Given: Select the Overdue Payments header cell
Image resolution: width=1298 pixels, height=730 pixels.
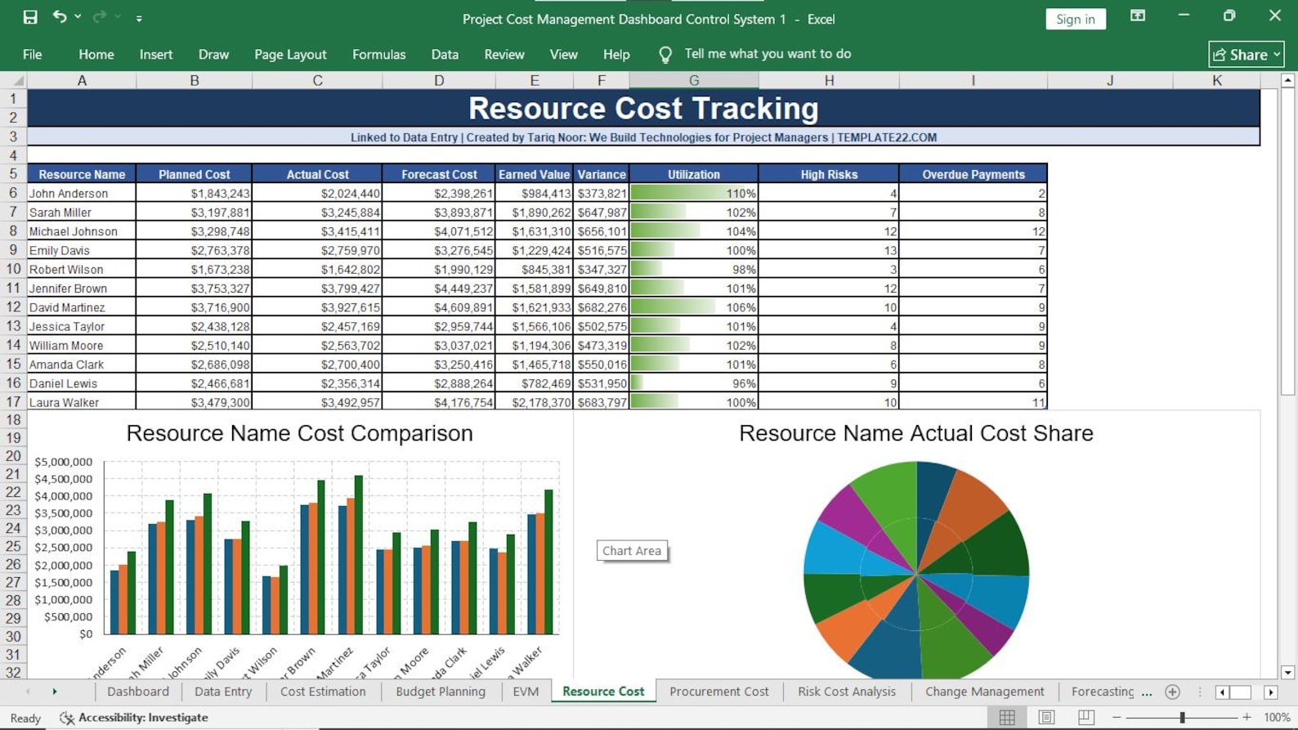Looking at the screenshot, I should 973,174.
